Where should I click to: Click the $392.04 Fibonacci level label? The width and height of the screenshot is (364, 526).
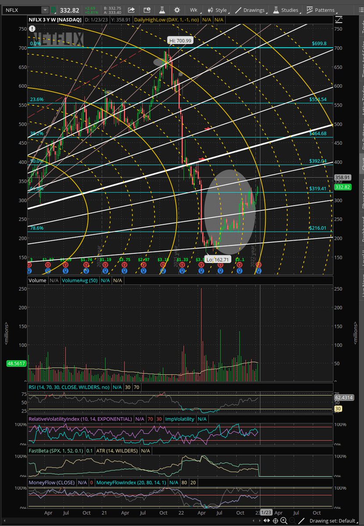(318, 161)
